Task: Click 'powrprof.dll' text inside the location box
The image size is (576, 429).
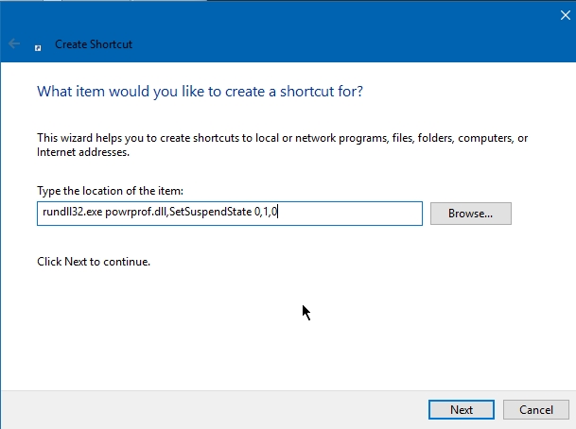Action: click(134, 214)
